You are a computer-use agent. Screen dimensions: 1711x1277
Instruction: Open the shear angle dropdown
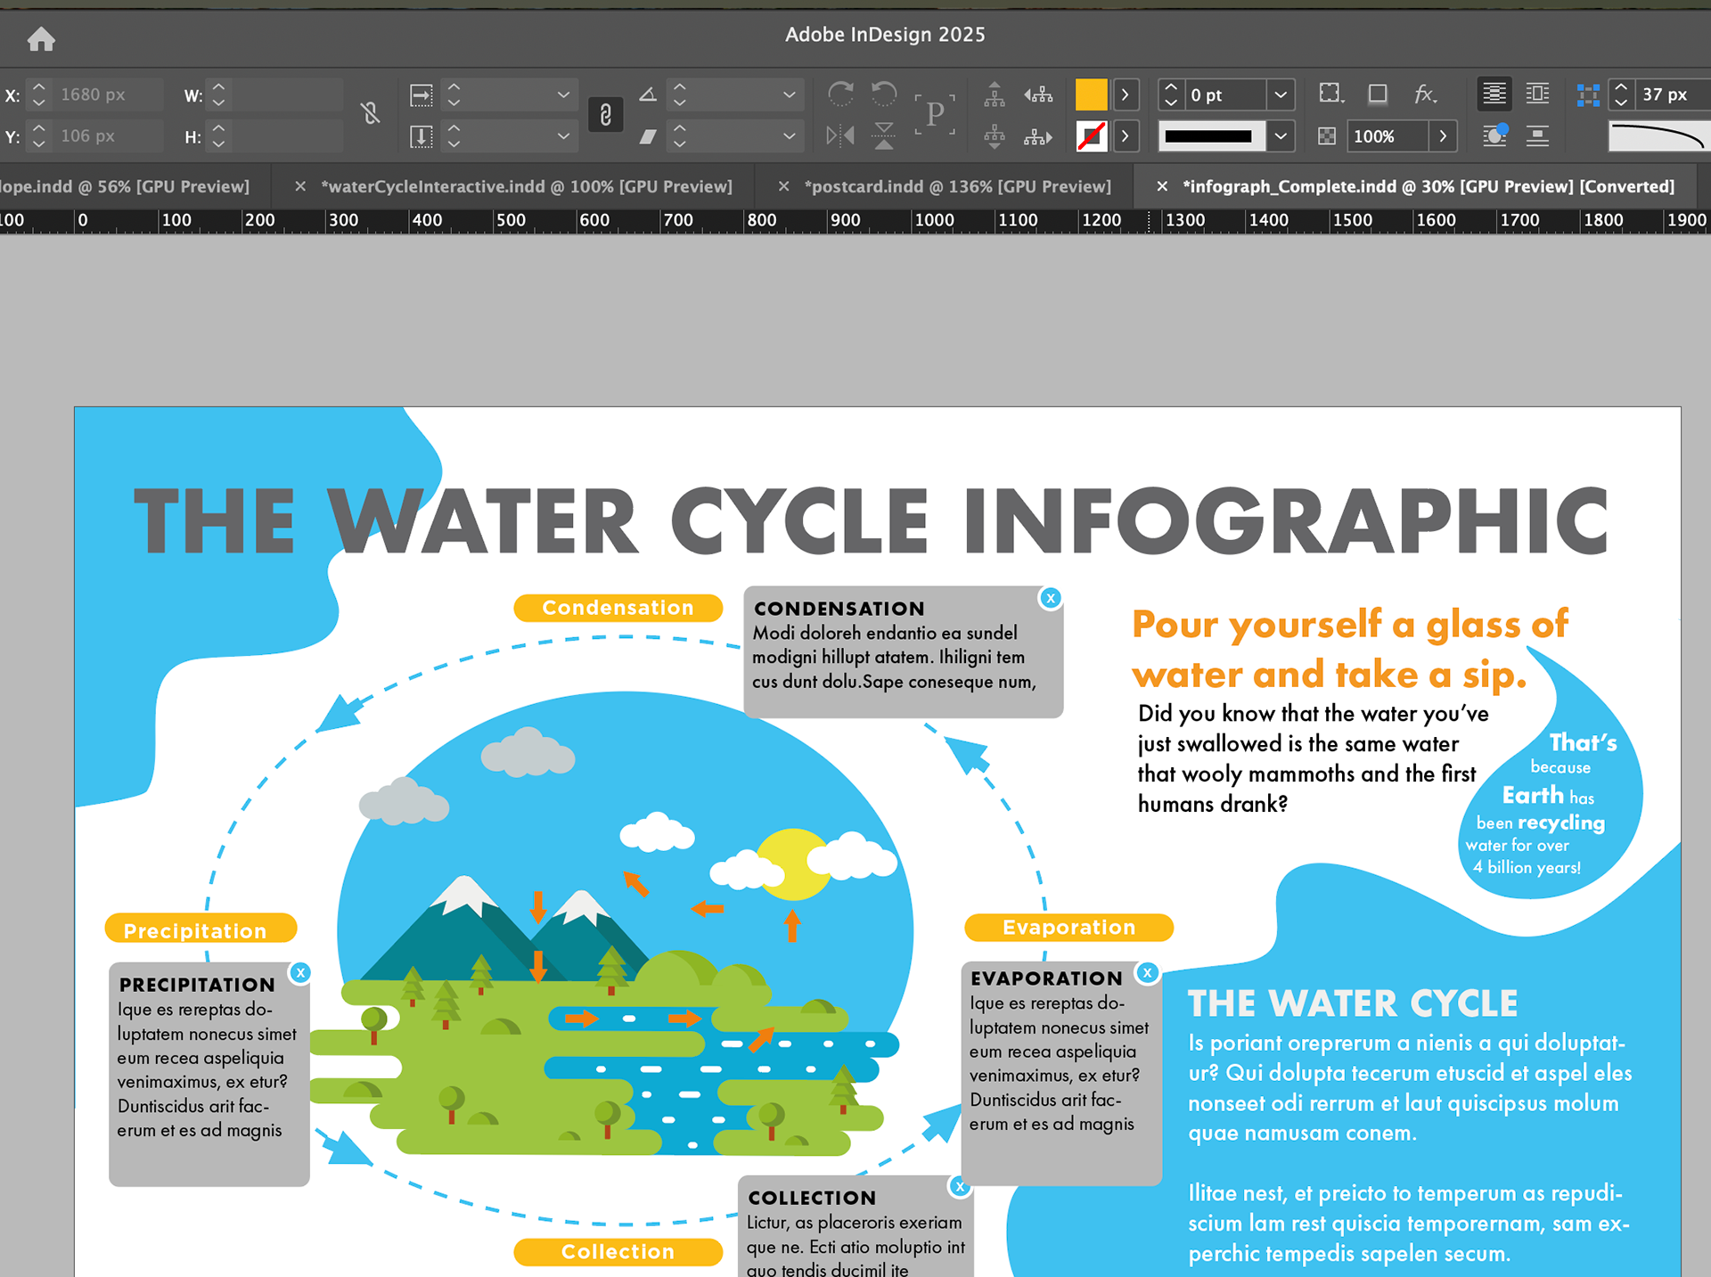tap(789, 136)
